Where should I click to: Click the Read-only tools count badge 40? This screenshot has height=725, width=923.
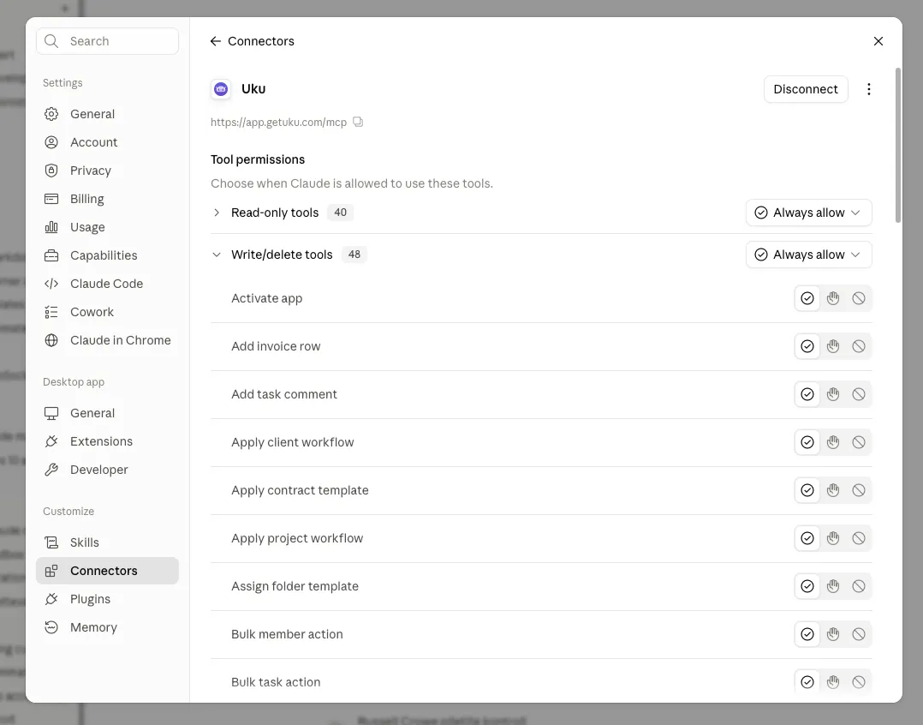[x=340, y=213]
